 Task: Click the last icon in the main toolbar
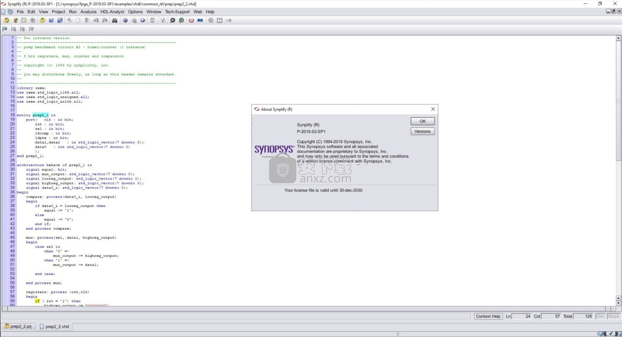point(229,21)
